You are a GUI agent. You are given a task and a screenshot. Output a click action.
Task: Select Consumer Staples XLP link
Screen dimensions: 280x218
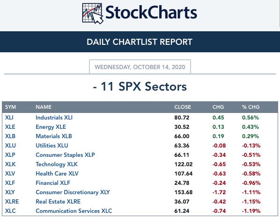point(65,155)
